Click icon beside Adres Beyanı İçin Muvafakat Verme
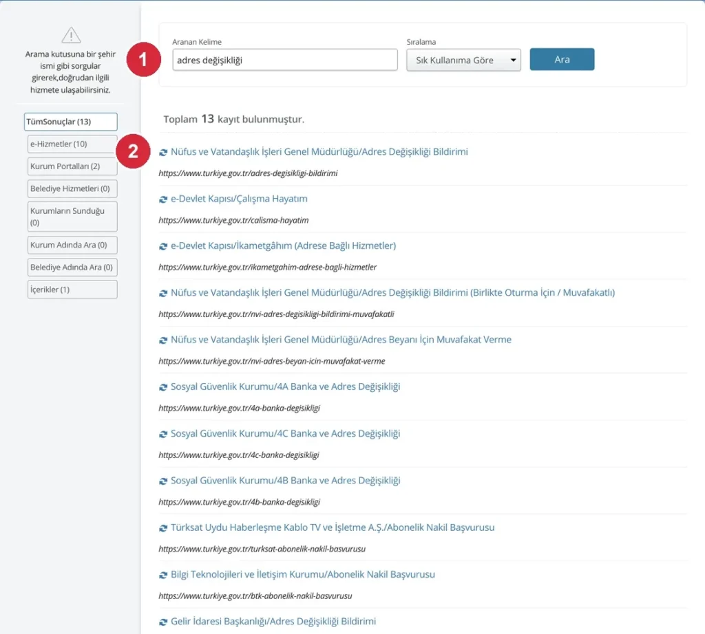This screenshot has width=705, height=634. click(163, 340)
